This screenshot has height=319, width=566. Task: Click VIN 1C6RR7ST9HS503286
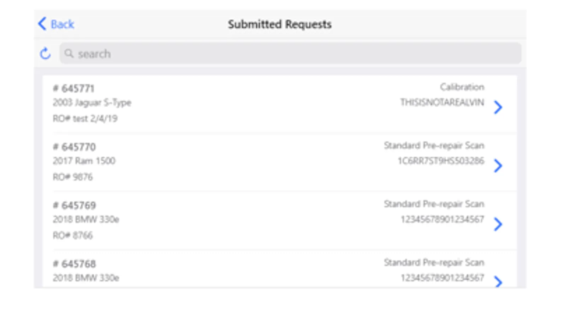pos(441,161)
